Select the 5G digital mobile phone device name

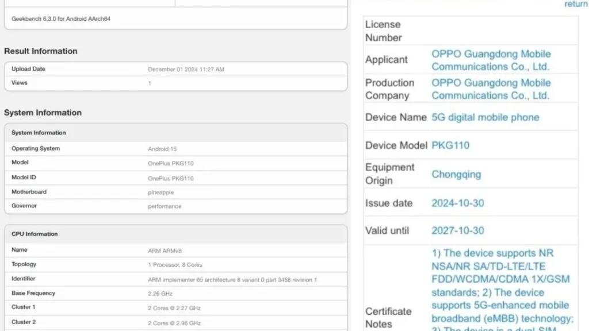(x=485, y=117)
